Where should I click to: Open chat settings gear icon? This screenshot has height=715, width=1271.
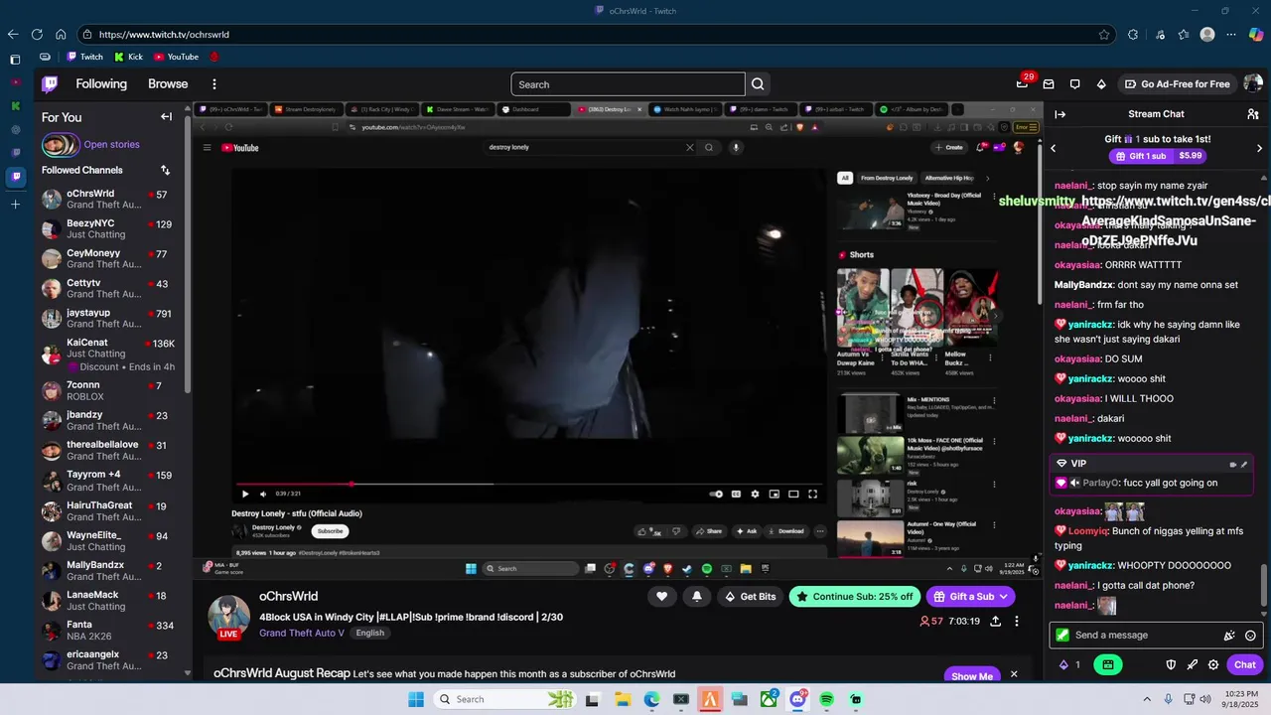click(1213, 664)
